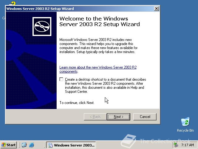Select the Windows Server 2003 taskbar button
The image size is (198, 149).
click(71, 145)
